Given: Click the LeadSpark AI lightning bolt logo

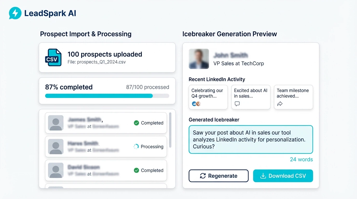Looking at the screenshot, I should click(15, 13).
